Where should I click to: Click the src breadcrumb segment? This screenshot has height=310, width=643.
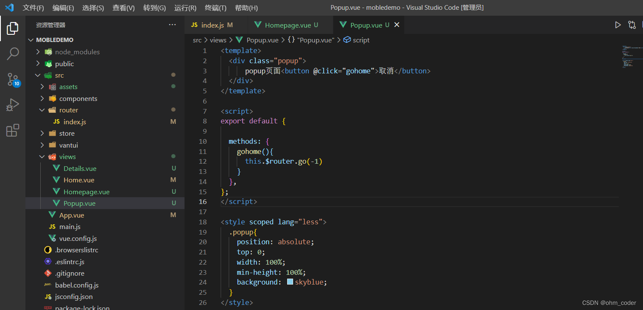197,40
